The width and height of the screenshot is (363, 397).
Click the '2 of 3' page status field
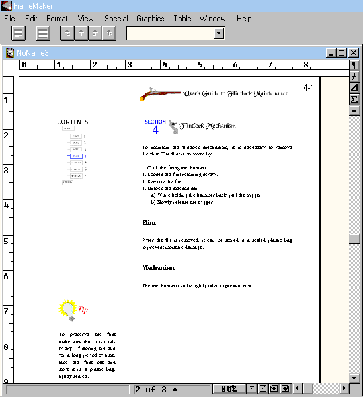tap(172, 390)
